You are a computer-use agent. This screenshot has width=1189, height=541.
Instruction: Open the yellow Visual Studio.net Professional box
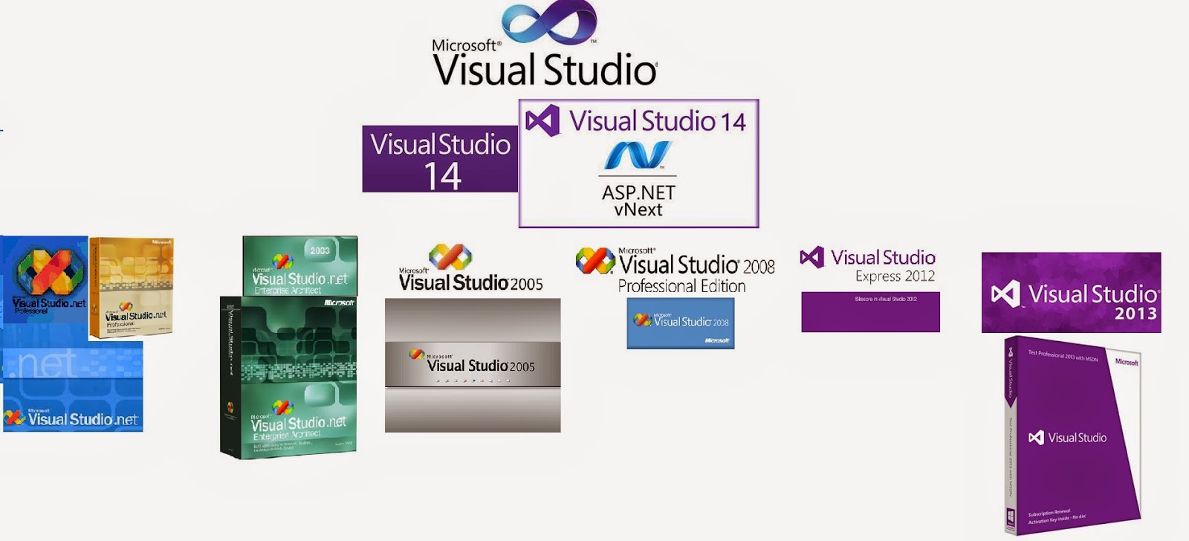[132, 287]
